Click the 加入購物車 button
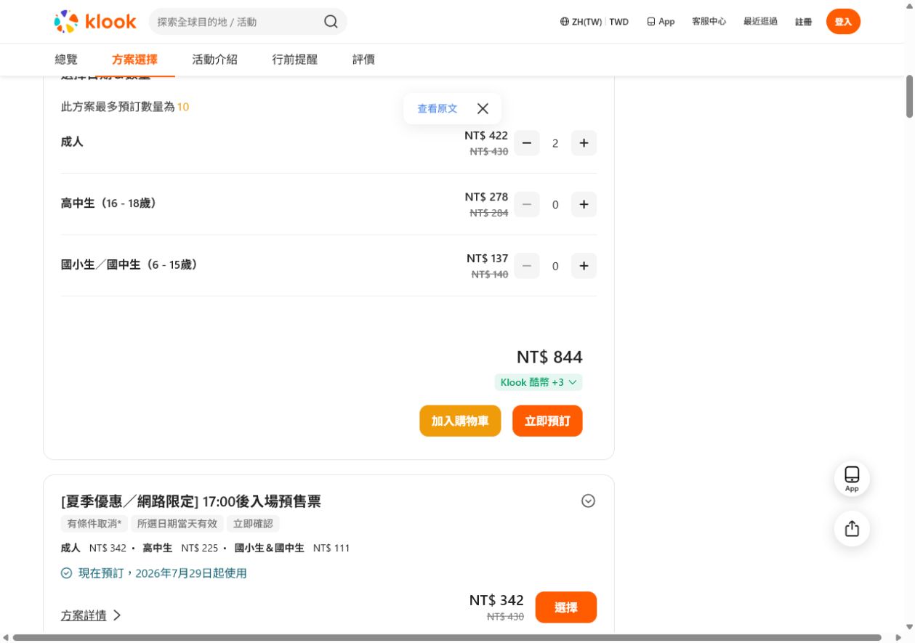915x643 pixels. coord(460,421)
